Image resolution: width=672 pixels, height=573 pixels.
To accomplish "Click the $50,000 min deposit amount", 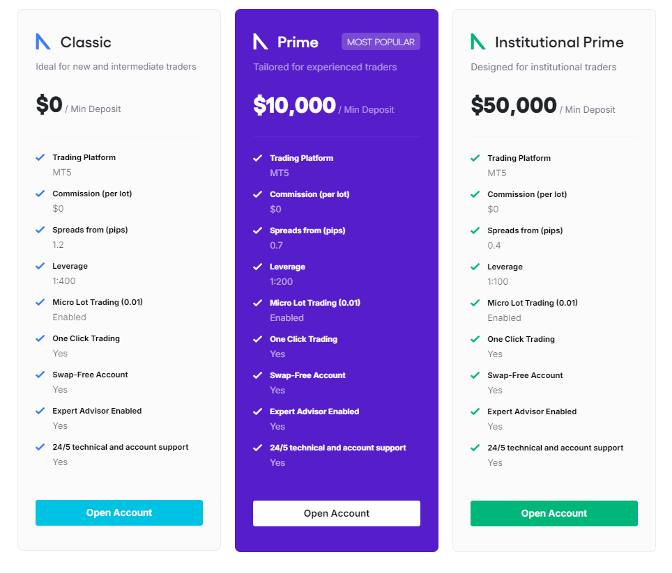I will pos(514,105).
